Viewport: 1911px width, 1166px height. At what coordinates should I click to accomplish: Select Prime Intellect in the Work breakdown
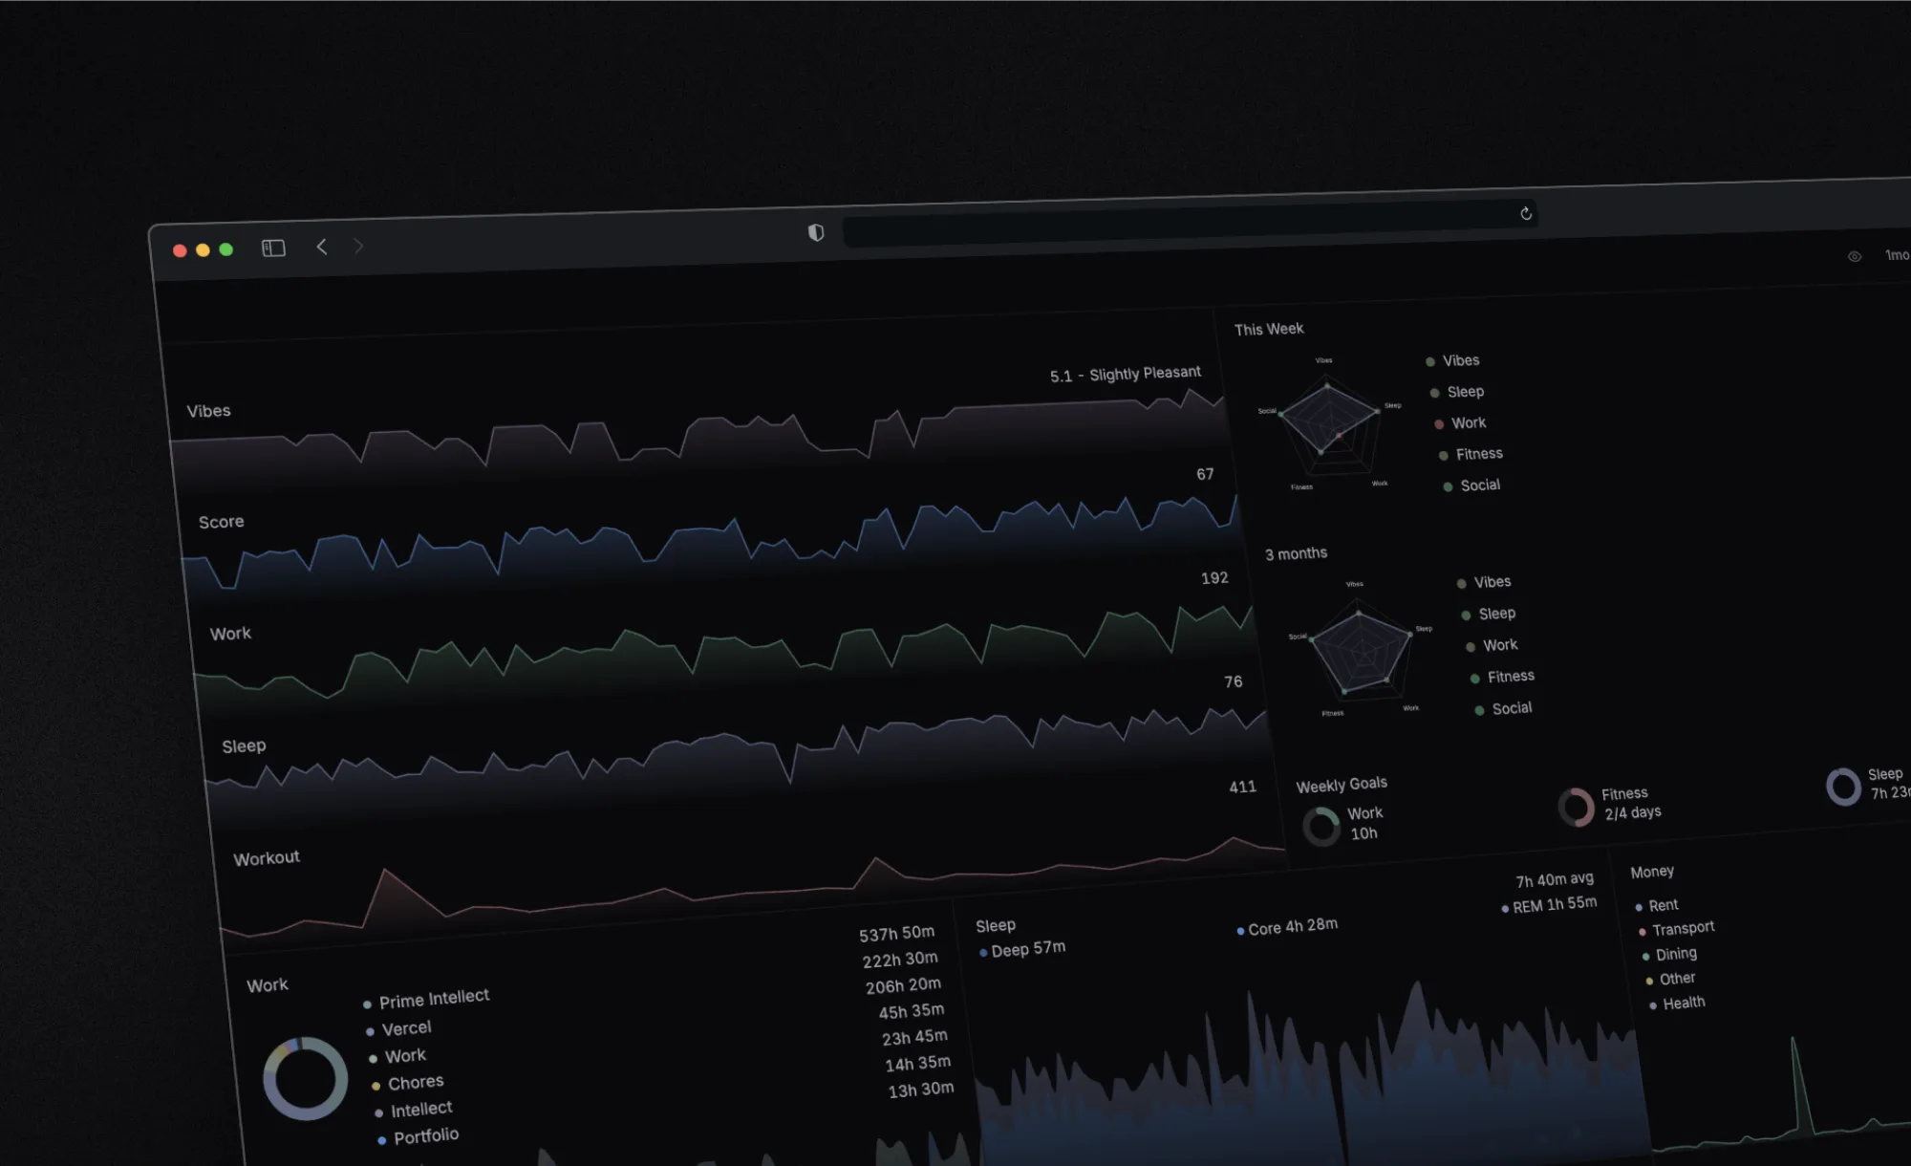426,999
